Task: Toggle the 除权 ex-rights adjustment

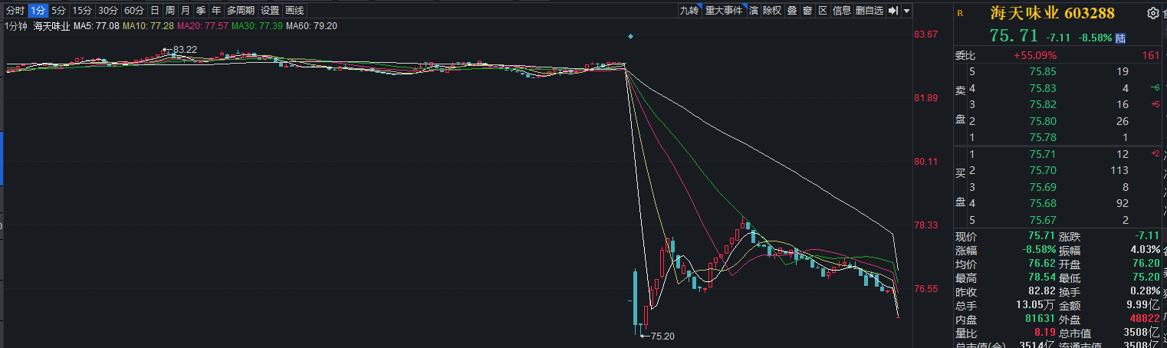Action: (x=772, y=11)
